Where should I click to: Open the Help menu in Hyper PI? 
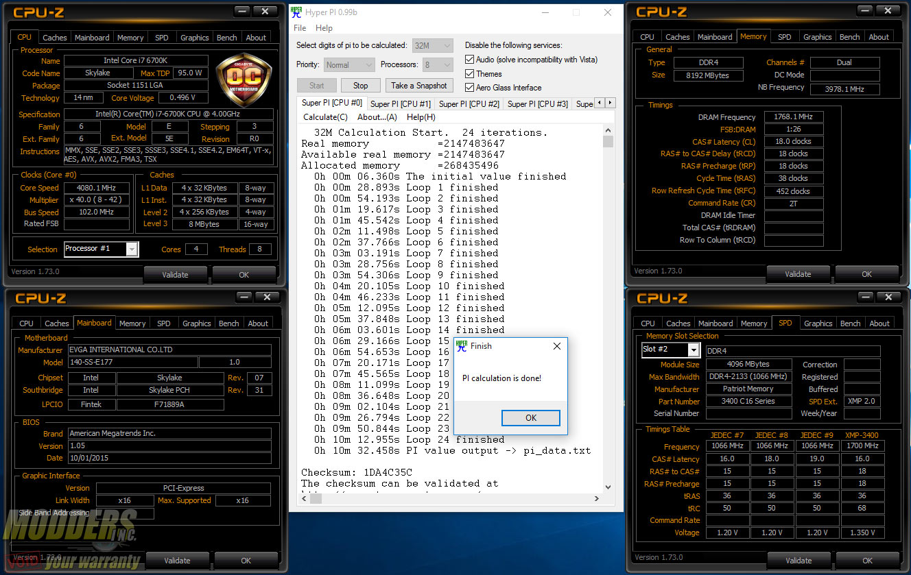point(324,28)
